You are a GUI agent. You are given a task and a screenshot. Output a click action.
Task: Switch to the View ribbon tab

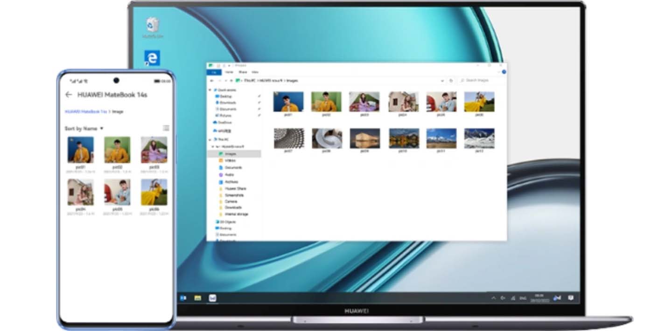coord(255,72)
